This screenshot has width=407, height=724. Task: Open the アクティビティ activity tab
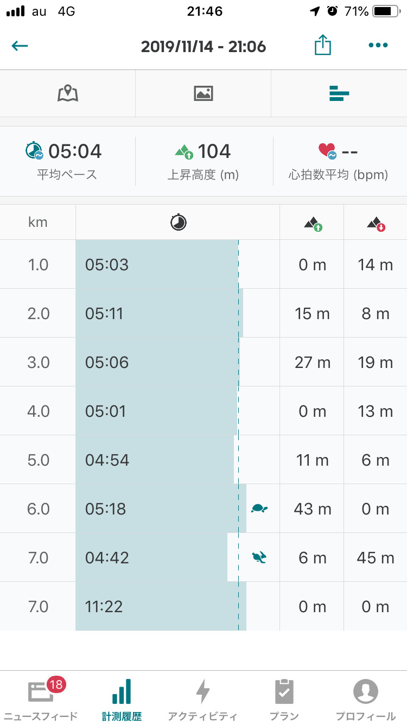(203, 698)
